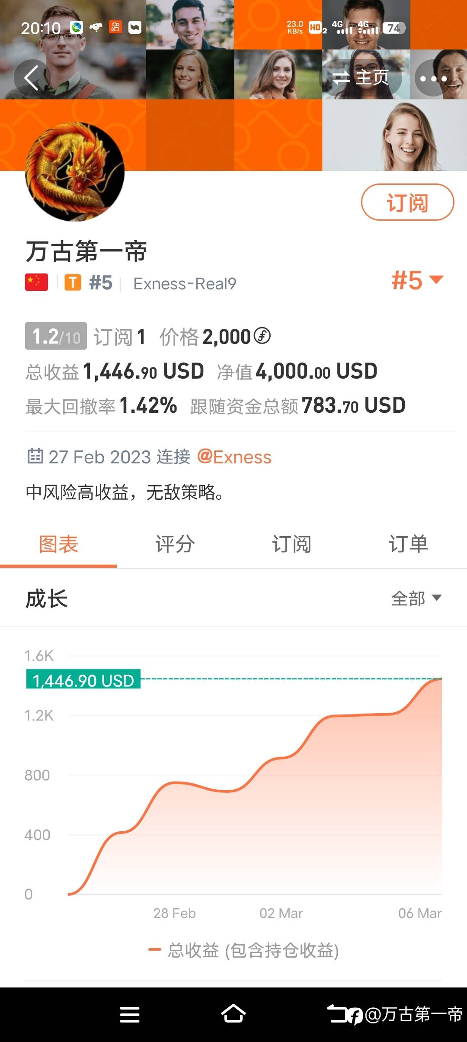Tap the calendar icon beside connection date
Screen dimensions: 467x1042
coord(35,456)
